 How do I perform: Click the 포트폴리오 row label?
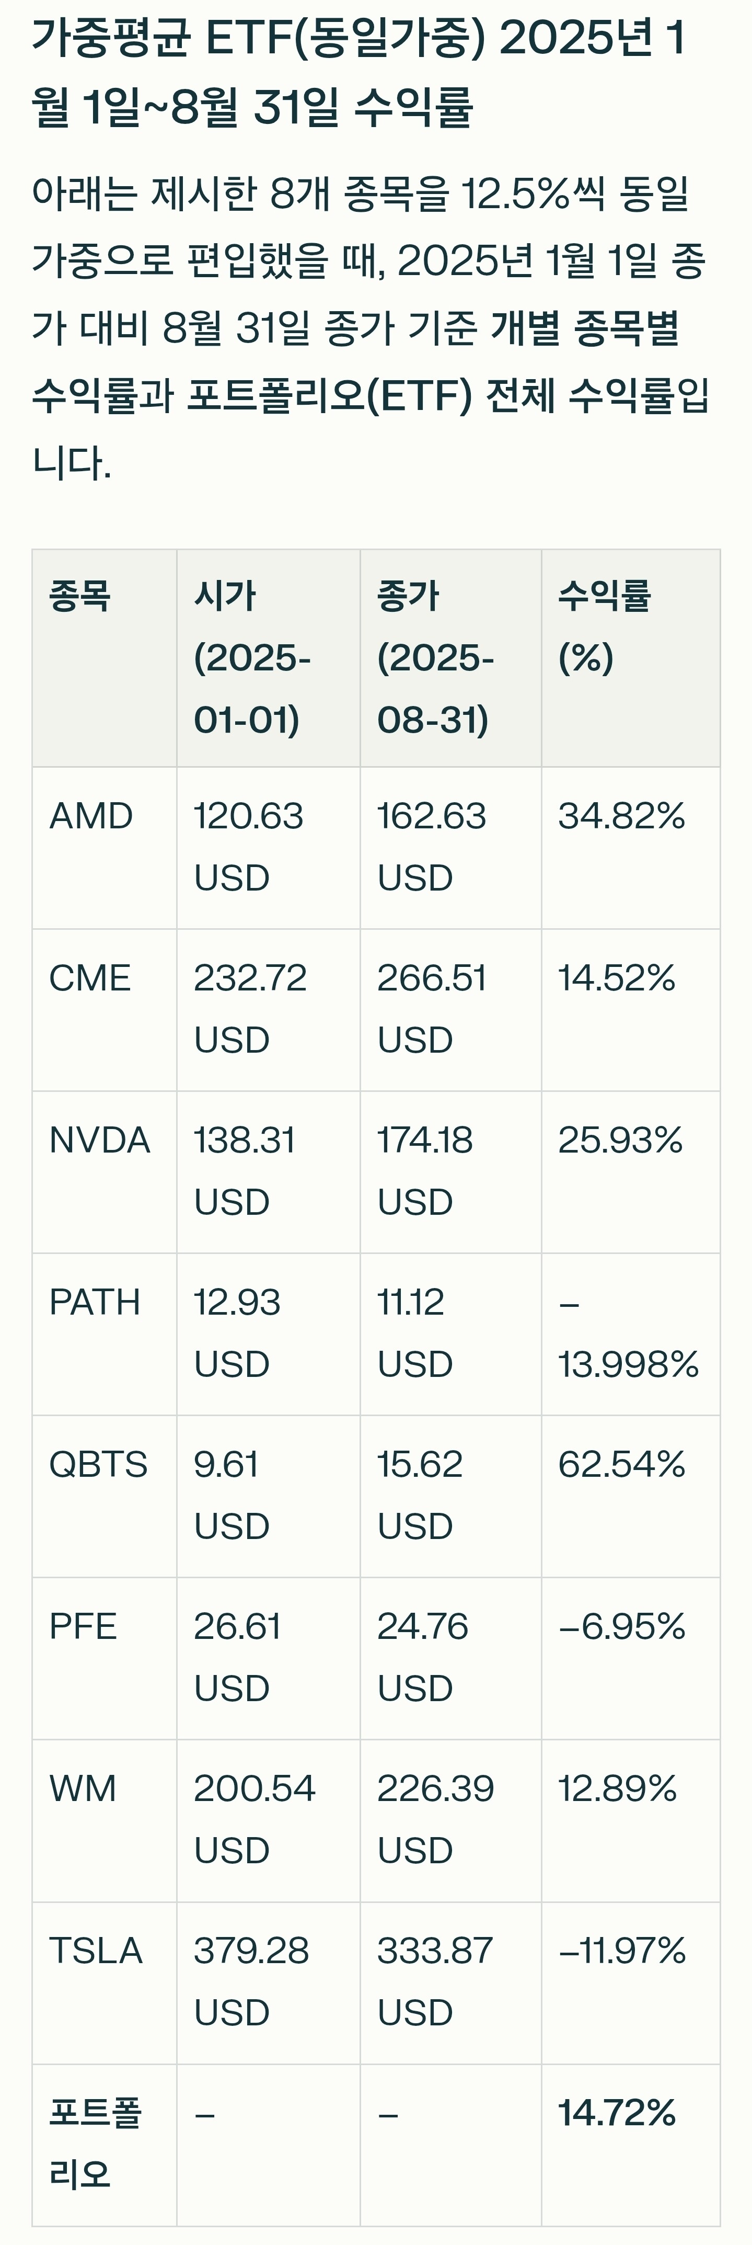click(x=94, y=2144)
